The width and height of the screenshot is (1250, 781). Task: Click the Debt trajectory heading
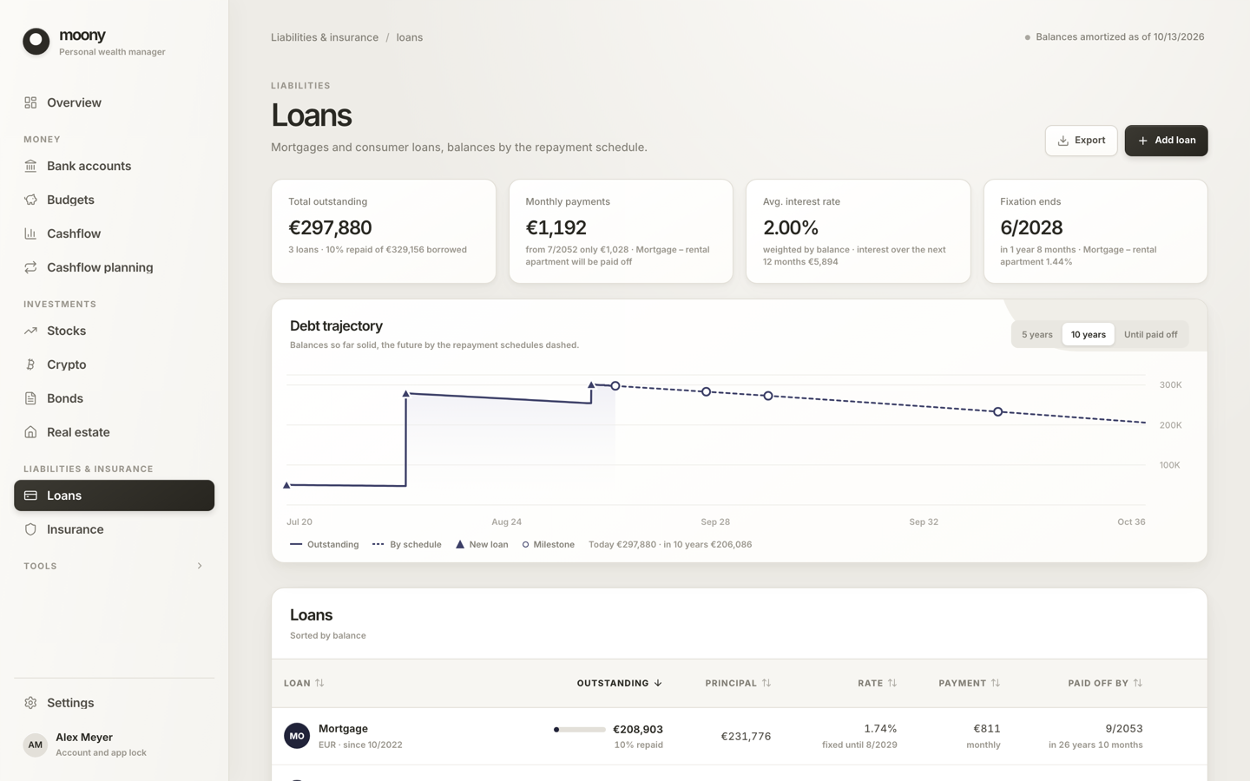coord(336,326)
